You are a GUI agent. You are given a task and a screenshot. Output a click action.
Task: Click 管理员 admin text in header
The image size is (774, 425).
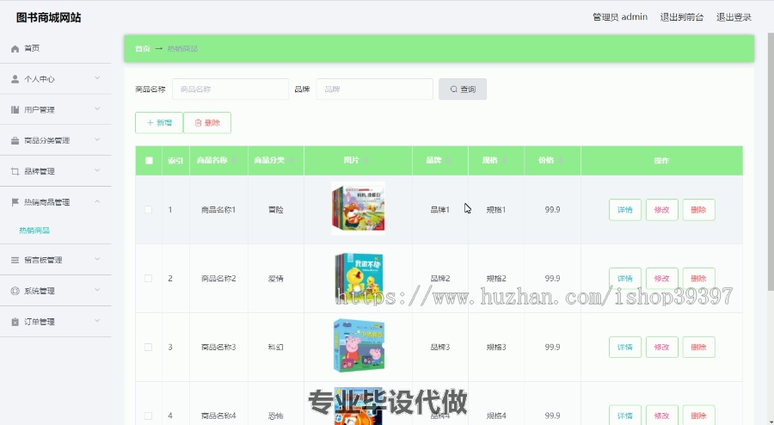pyautogui.click(x=620, y=17)
